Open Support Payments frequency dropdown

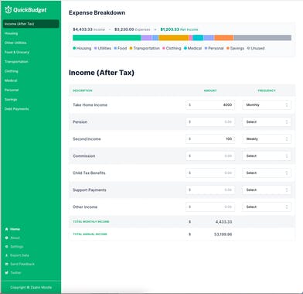click(x=267, y=190)
